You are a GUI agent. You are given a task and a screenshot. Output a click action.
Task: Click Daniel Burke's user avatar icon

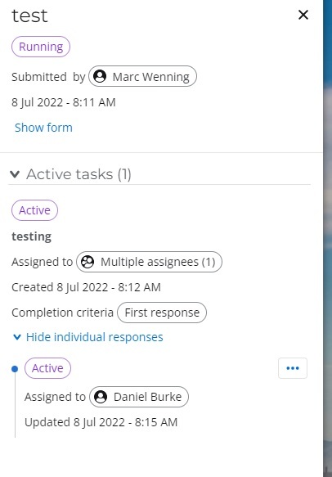point(101,397)
